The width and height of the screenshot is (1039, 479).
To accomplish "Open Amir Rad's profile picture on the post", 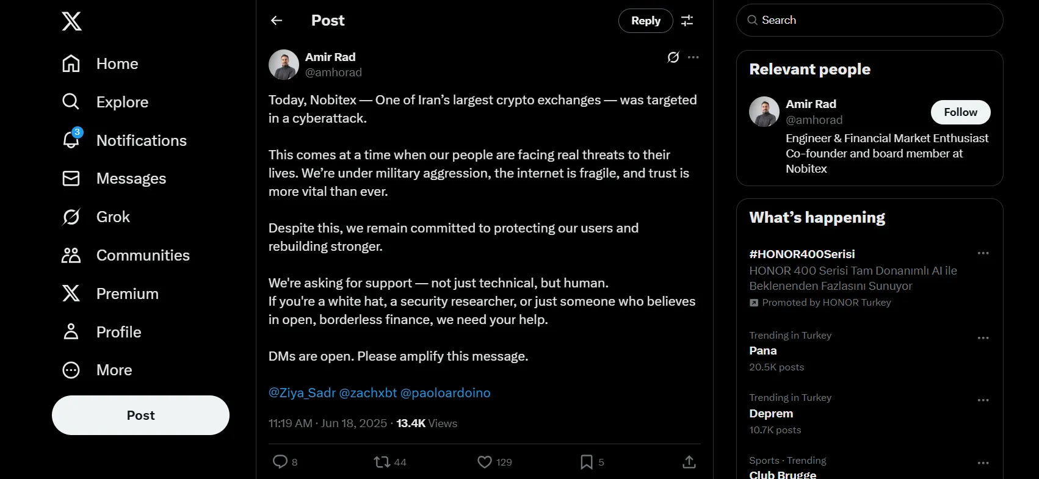I will [x=284, y=65].
